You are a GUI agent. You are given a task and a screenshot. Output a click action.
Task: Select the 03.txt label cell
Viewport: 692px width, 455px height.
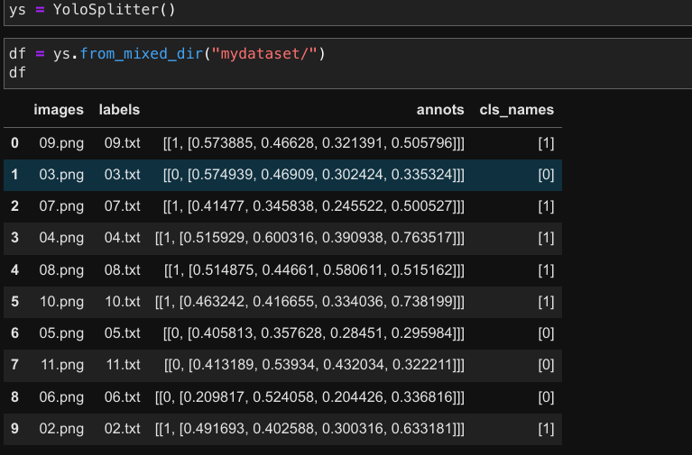(x=123, y=174)
